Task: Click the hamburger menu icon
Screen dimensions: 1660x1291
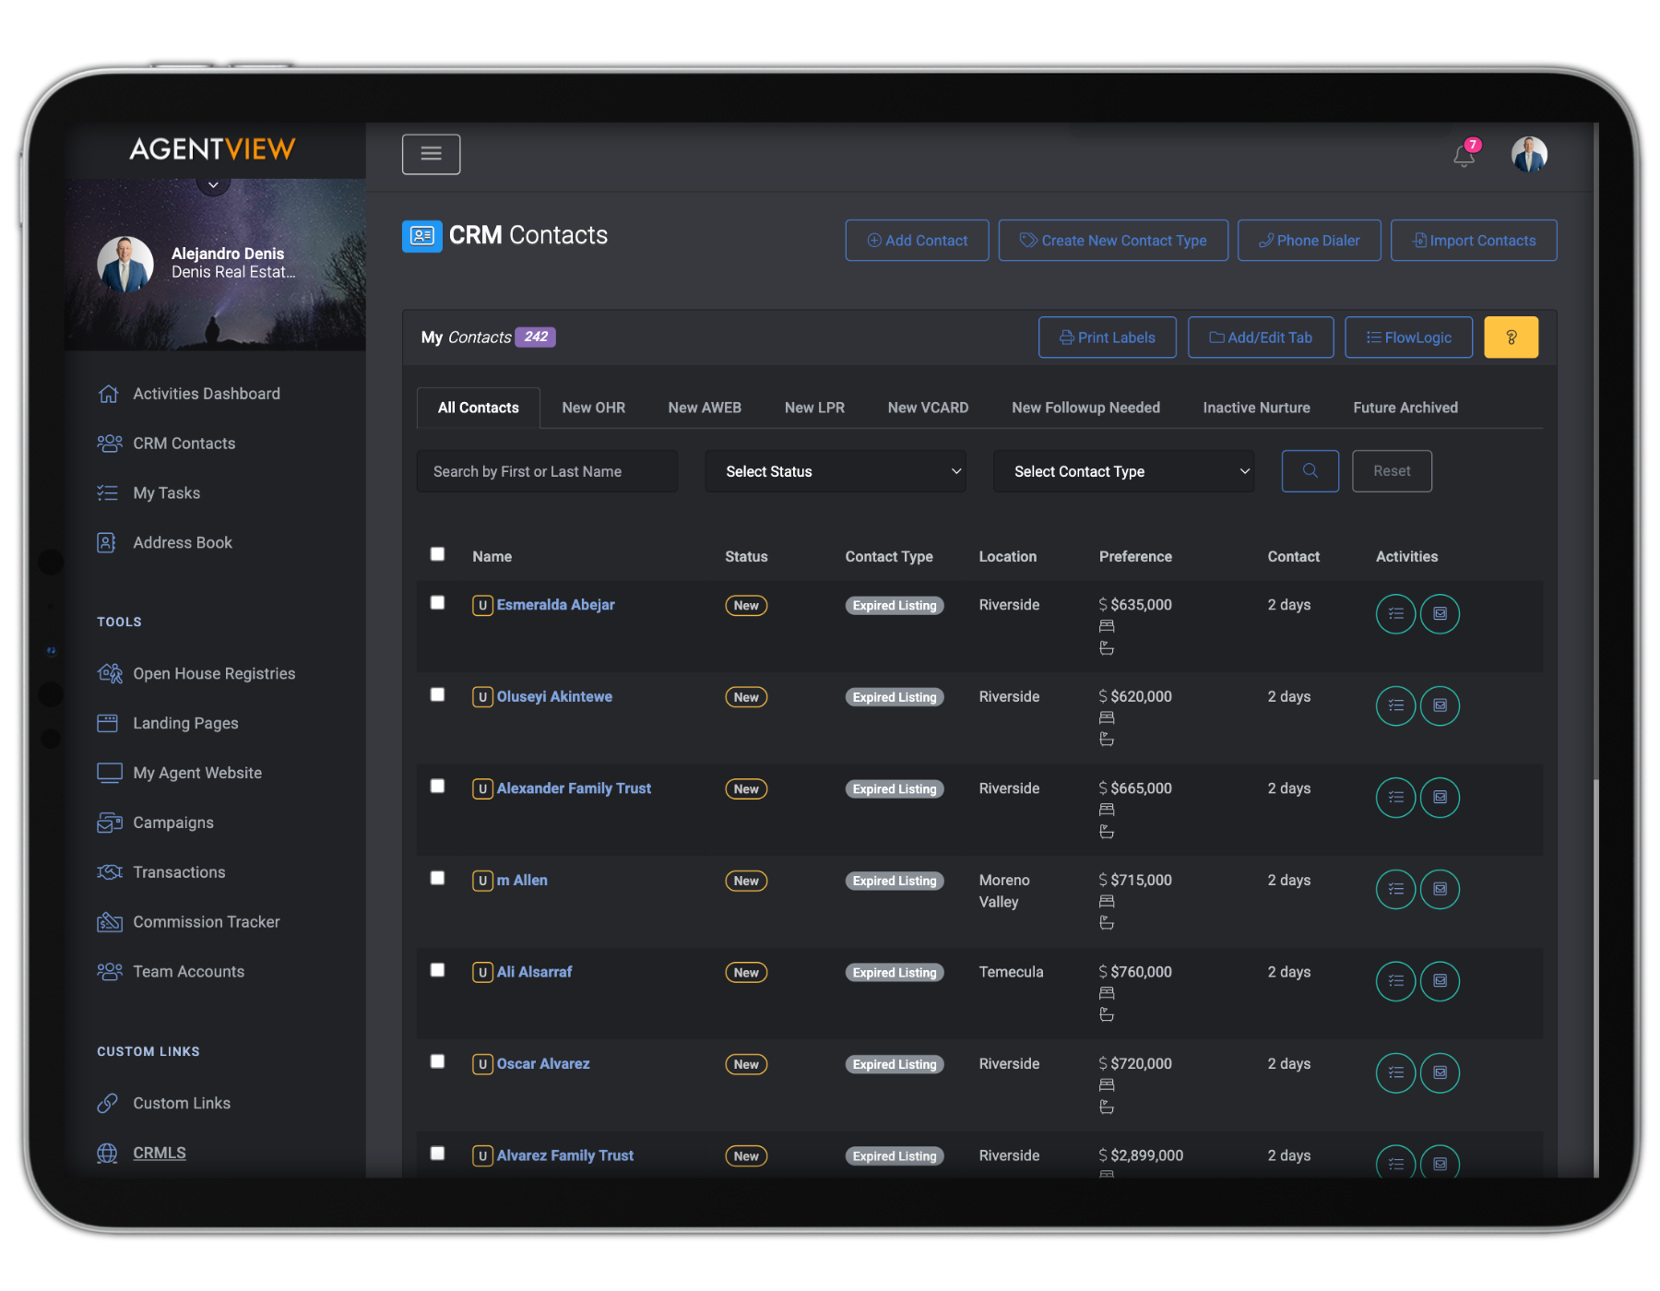Action: pyautogui.click(x=431, y=154)
